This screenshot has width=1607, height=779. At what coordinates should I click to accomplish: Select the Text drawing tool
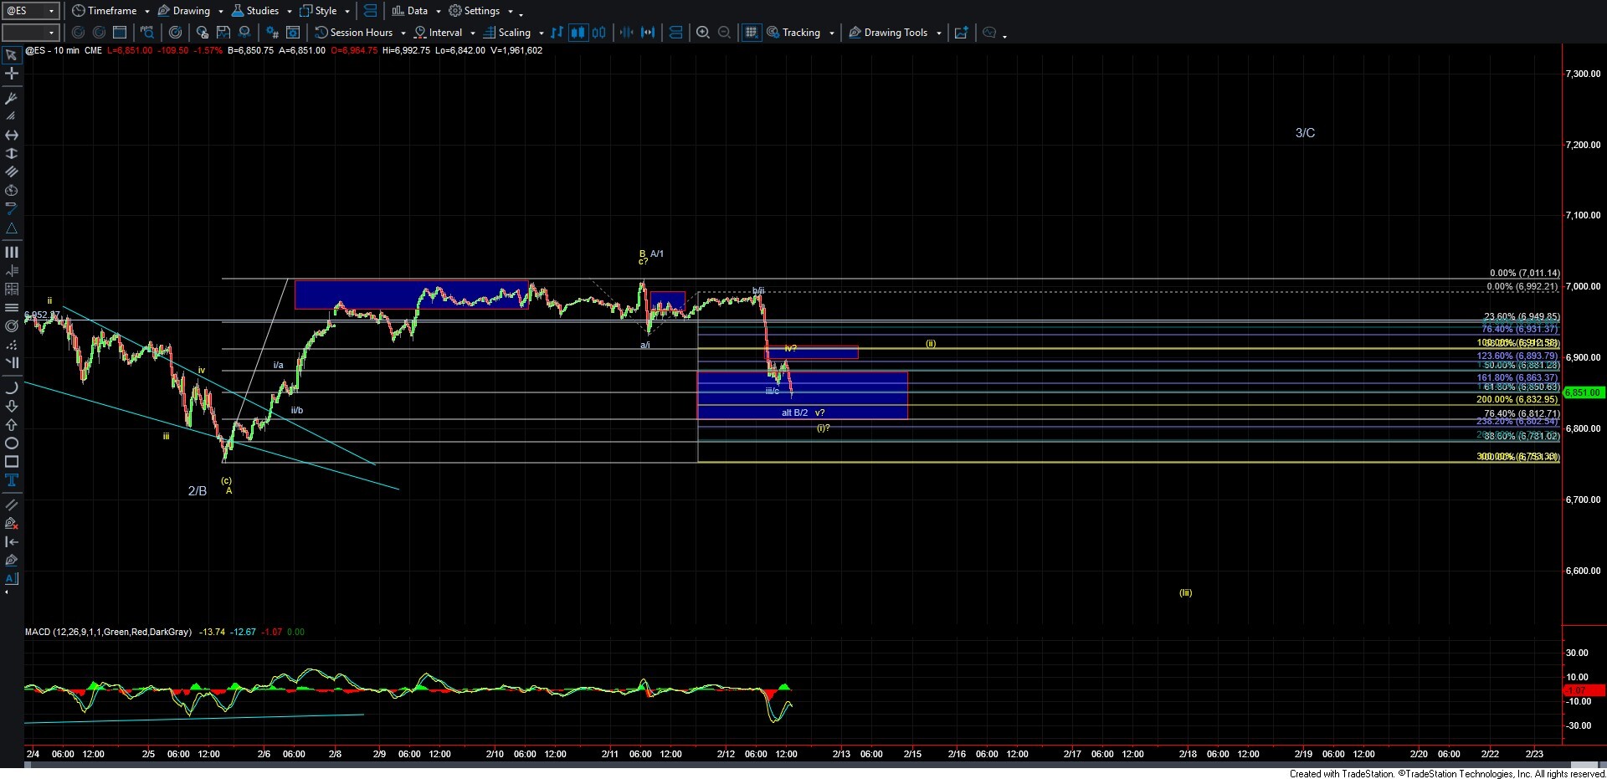[12, 480]
